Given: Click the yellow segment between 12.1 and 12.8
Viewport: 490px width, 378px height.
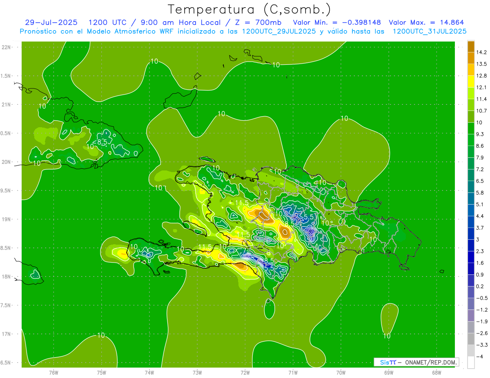Looking at the screenshot, I should (x=471, y=82).
